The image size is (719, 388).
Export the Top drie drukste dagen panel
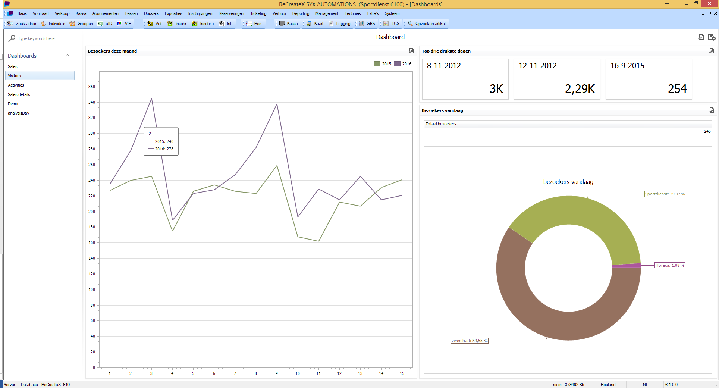click(x=712, y=51)
